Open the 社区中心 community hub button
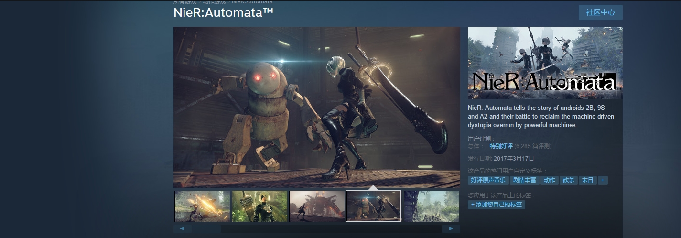681x238 pixels. point(600,12)
